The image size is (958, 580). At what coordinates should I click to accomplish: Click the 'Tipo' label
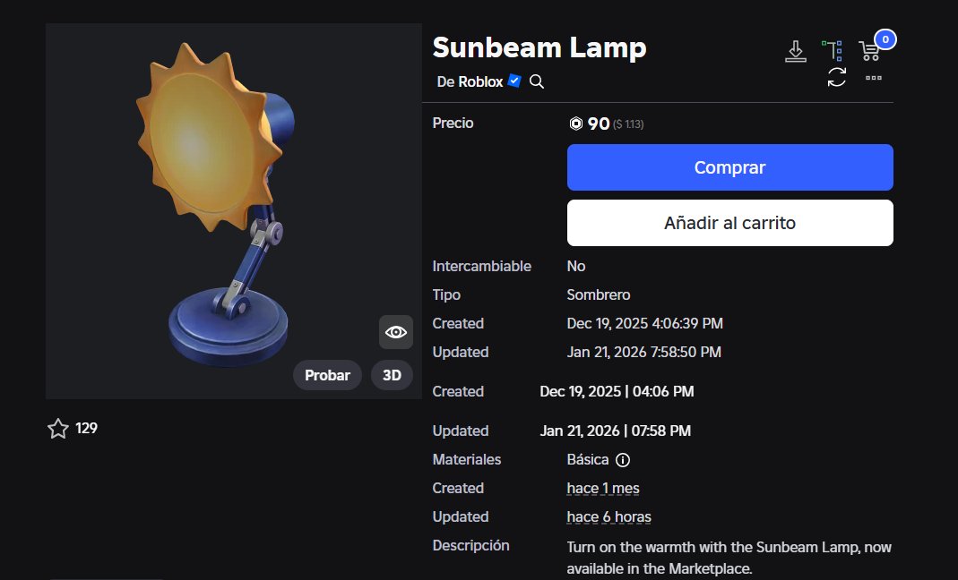point(446,294)
